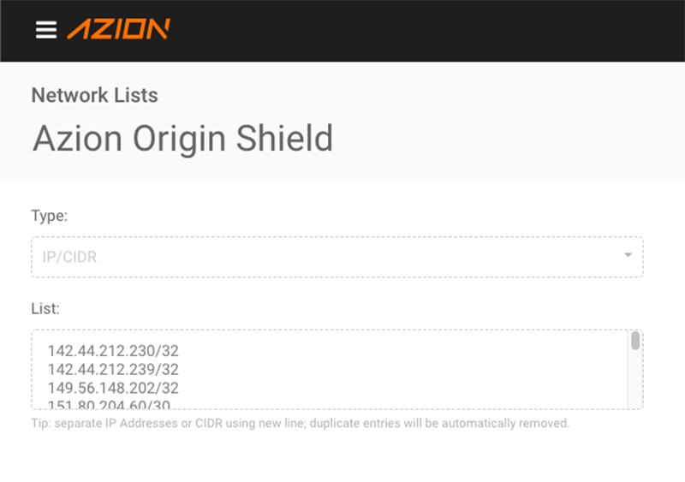Viewport: 685px width, 482px height.
Task: Go to the Network Lists breadcrumb
Action: pyautogui.click(x=94, y=95)
